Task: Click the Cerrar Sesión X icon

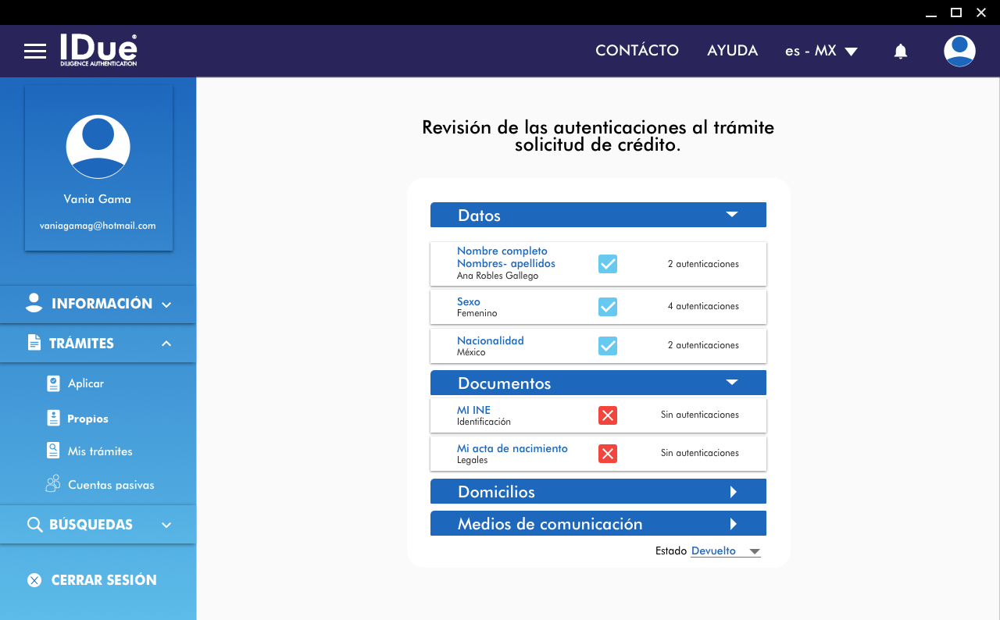Action: click(x=34, y=580)
